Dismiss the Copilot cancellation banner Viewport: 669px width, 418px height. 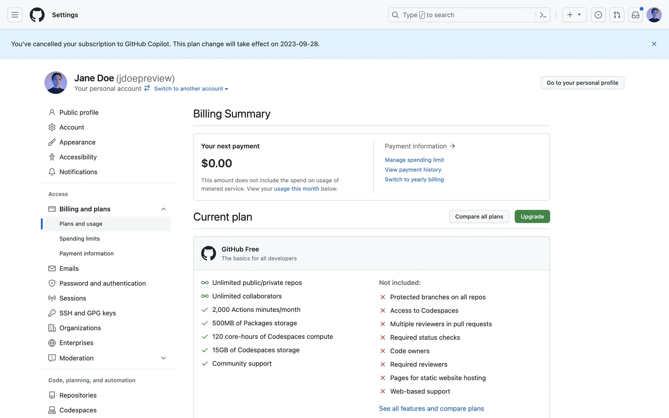point(654,44)
